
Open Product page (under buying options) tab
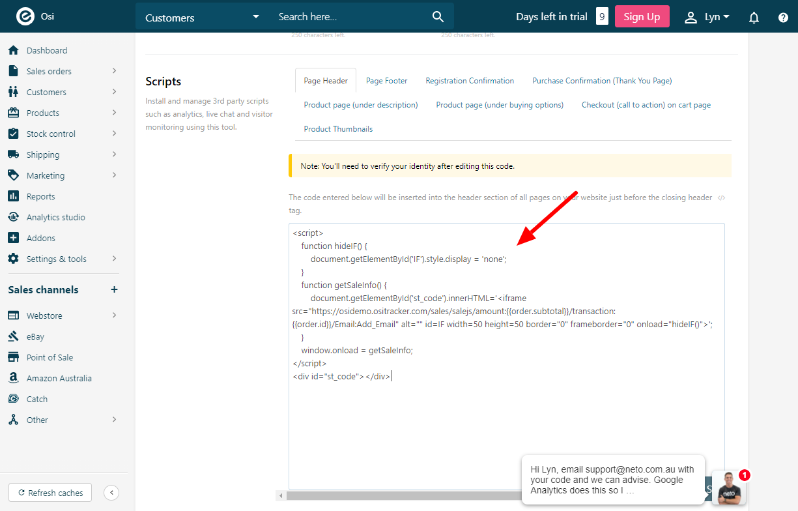[x=500, y=105]
